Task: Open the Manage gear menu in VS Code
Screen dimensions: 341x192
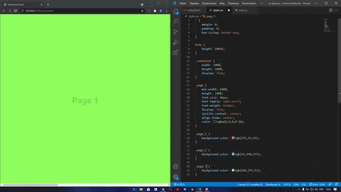Action: [176, 177]
